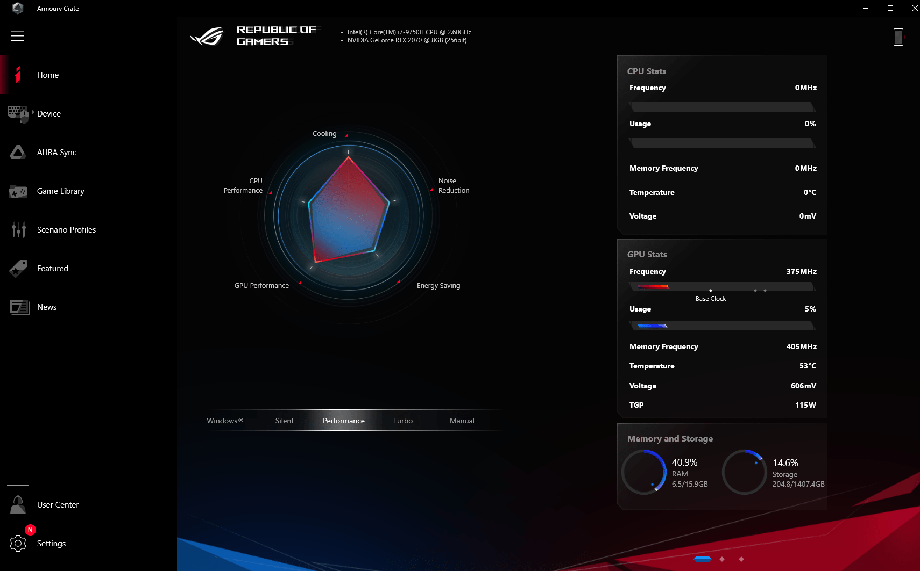This screenshot has height=571, width=920.
Task: Click the Memory and Storage heading
Action: [670, 439]
